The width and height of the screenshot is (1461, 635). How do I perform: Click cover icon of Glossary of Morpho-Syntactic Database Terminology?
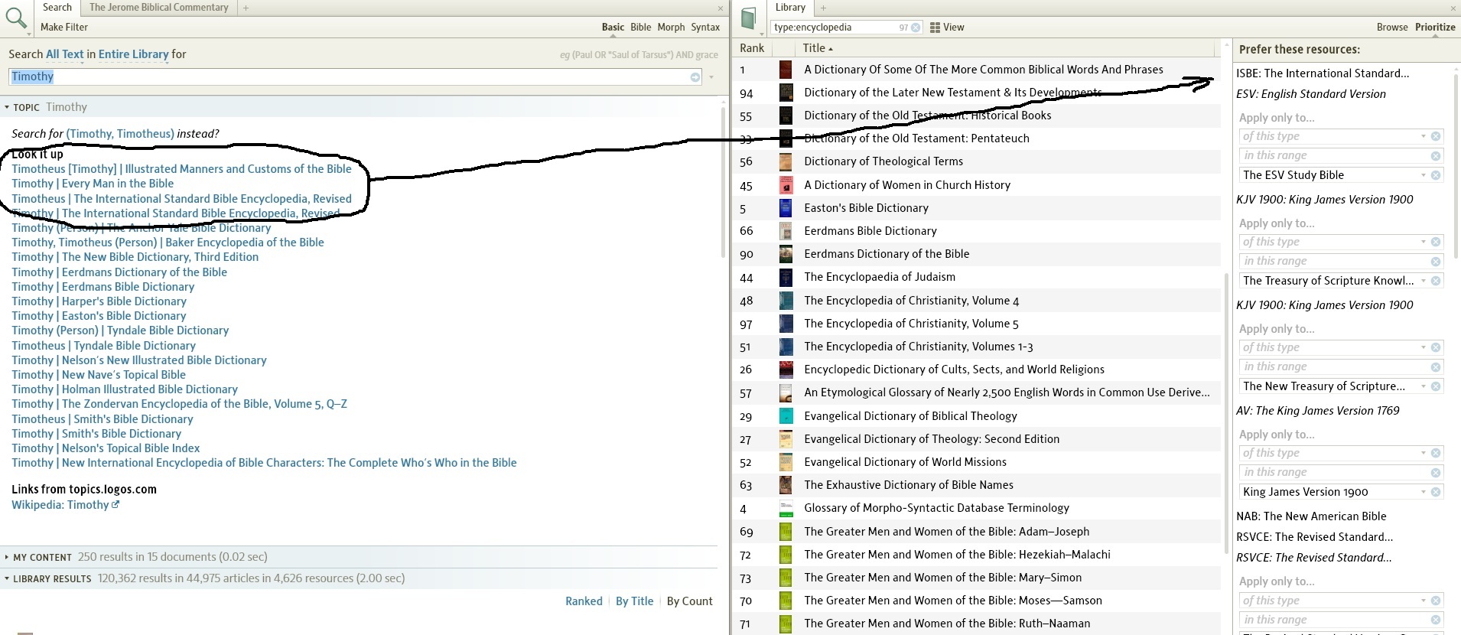(x=786, y=509)
